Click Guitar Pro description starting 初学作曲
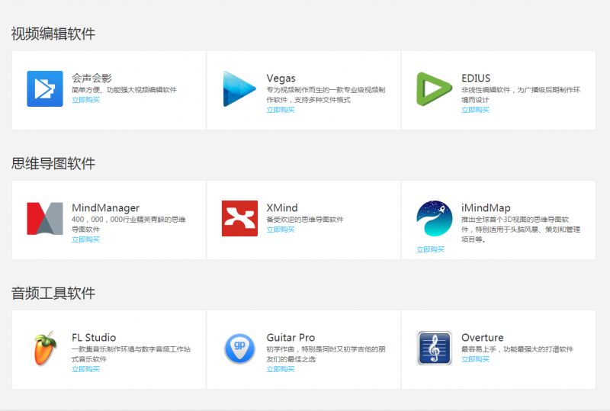Viewport: 610px width, 411px height. (326, 354)
